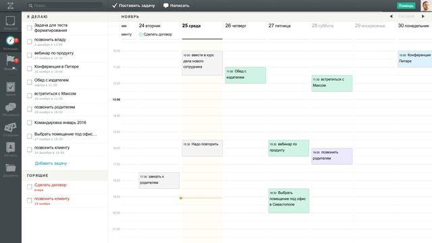This screenshot has height=243, width=432.
Task: Check the 'Обед с издателем' task in list
Action: tap(30, 82)
